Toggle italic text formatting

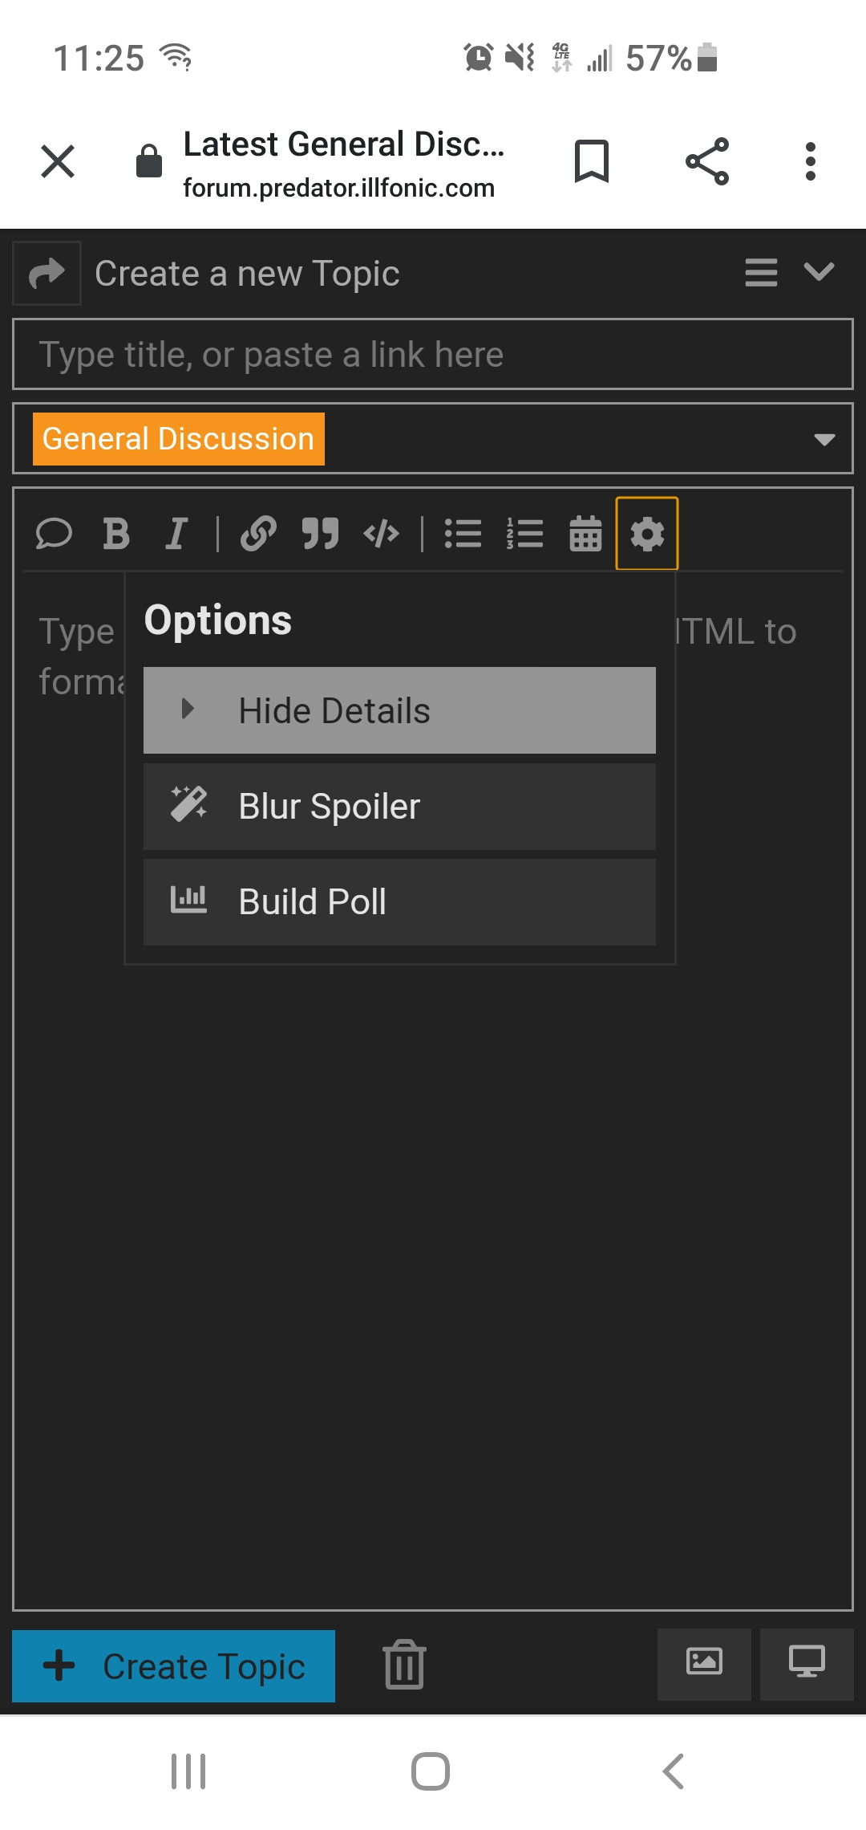click(x=176, y=534)
